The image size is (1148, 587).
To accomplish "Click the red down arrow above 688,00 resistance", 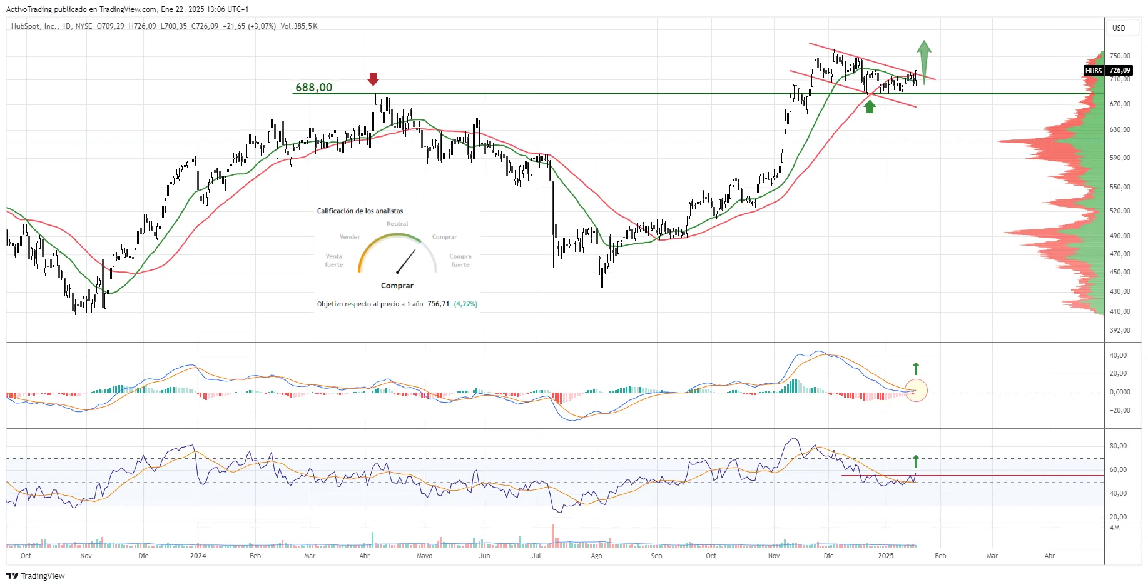I will click(373, 79).
